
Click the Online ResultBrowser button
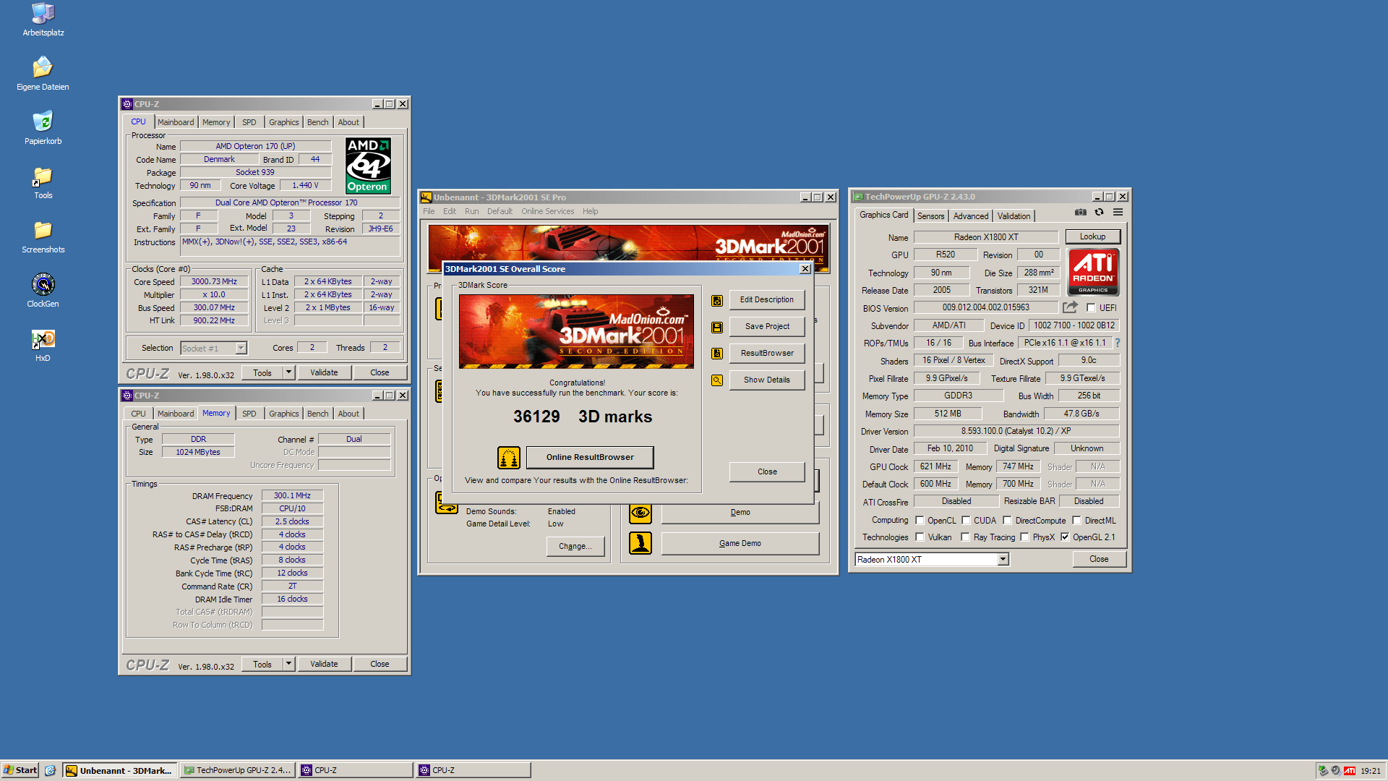(590, 458)
